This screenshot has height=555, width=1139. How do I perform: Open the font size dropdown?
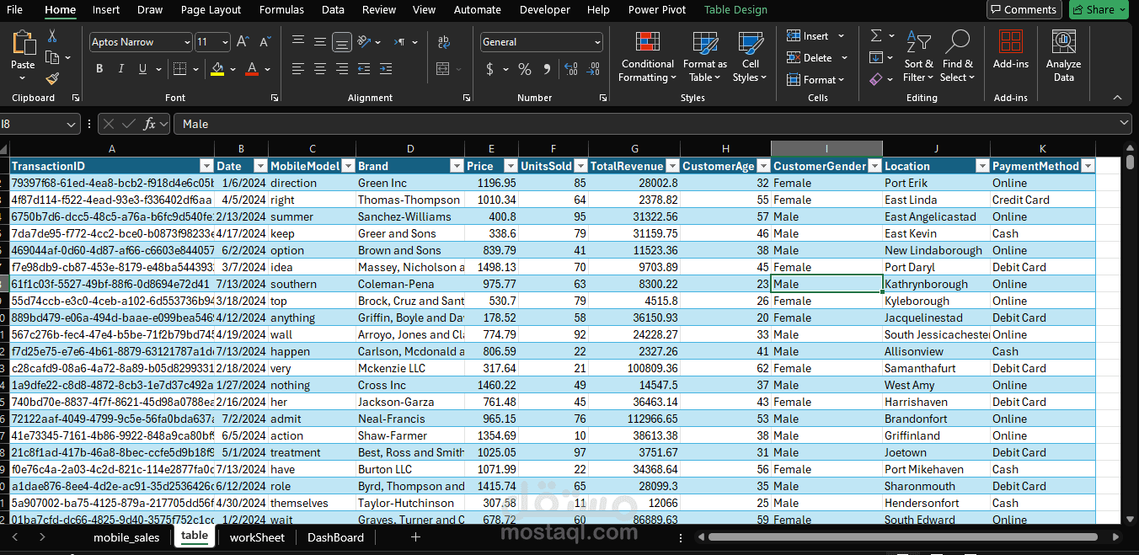tap(225, 42)
